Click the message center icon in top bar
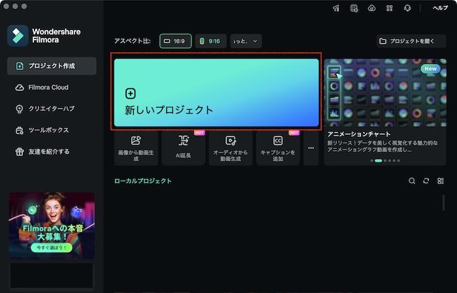 pos(354,8)
